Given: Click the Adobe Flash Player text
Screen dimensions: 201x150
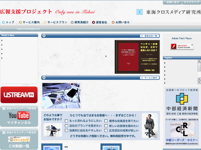Looking at the screenshot, I should [182, 39].
